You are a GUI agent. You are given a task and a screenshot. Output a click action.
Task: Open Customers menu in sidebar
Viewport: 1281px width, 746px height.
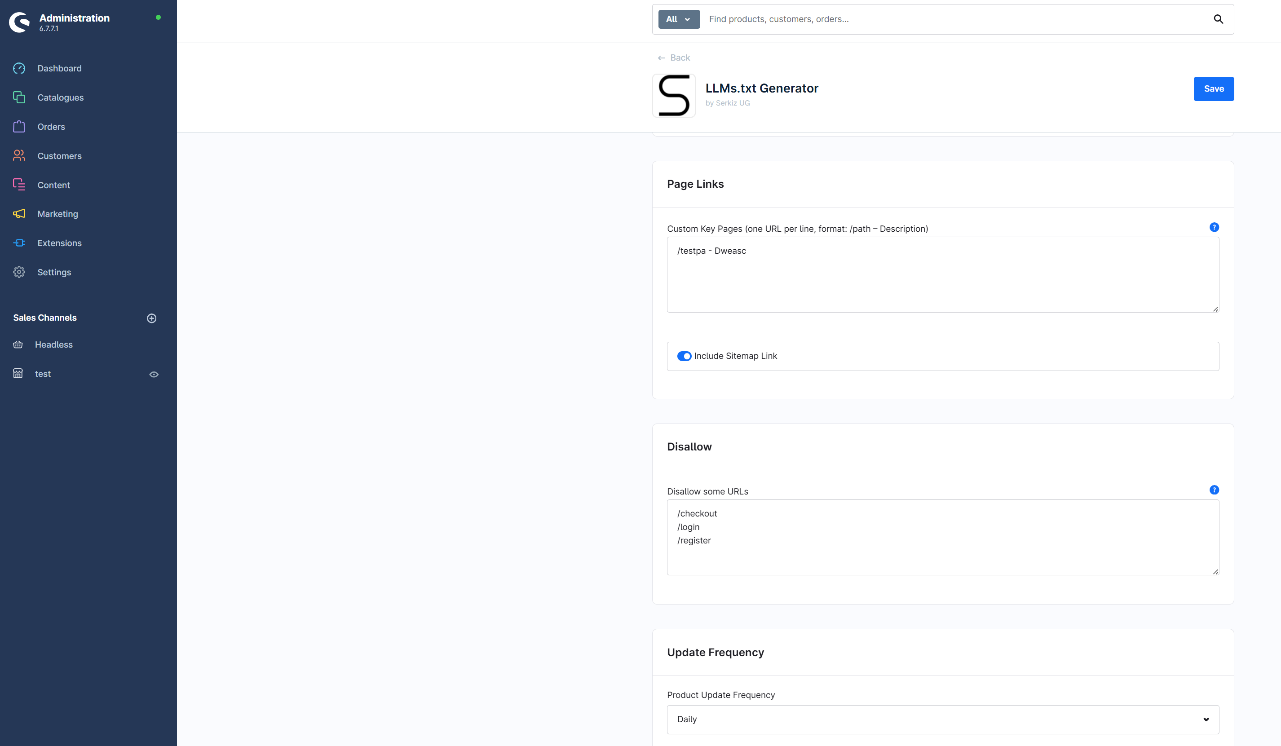click(x=59, y=156)
